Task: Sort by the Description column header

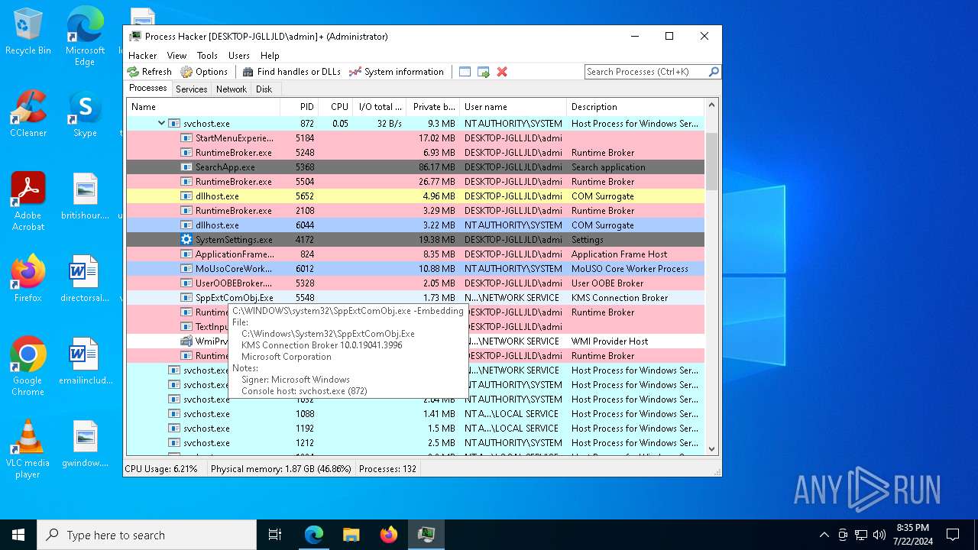Action: pyautogui.click(x=635, y=107)
